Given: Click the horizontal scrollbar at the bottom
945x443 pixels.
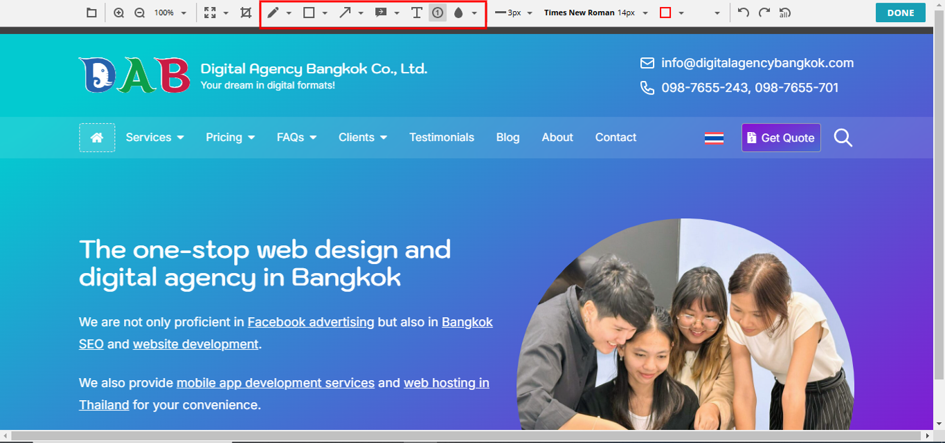Looking at the screenshot, I should point(468,435).
